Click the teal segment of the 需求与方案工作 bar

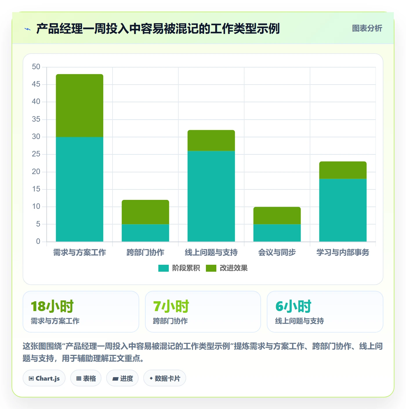tap(79, 189)
